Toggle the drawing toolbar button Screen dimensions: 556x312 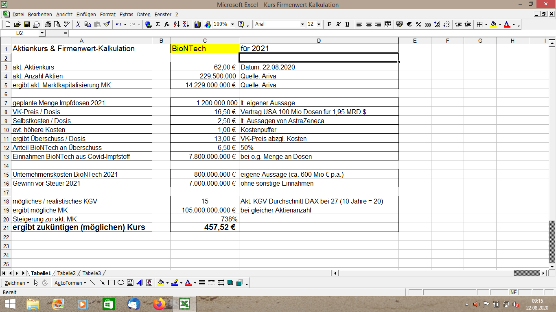pos(207,24)
